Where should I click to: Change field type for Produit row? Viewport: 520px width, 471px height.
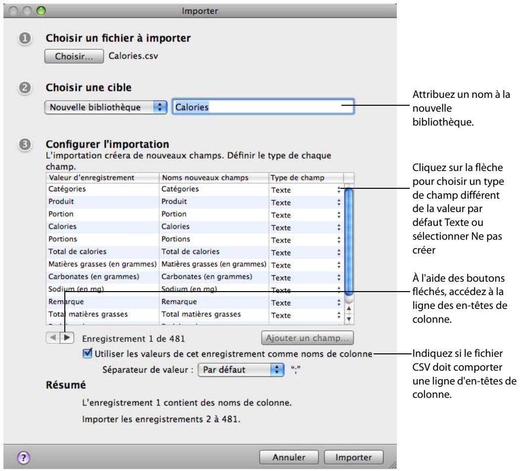coord(338,202)
